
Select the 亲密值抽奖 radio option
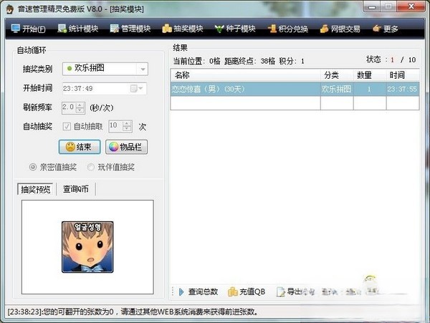click(33, 167)
